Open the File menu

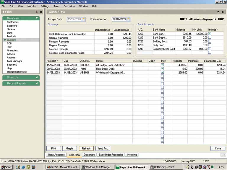[x=3, y=6]
